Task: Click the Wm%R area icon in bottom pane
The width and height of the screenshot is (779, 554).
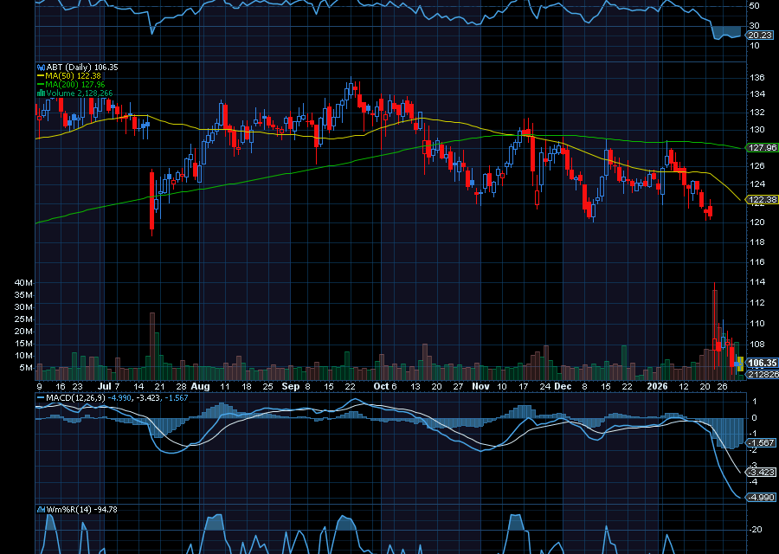Action: 40,510
